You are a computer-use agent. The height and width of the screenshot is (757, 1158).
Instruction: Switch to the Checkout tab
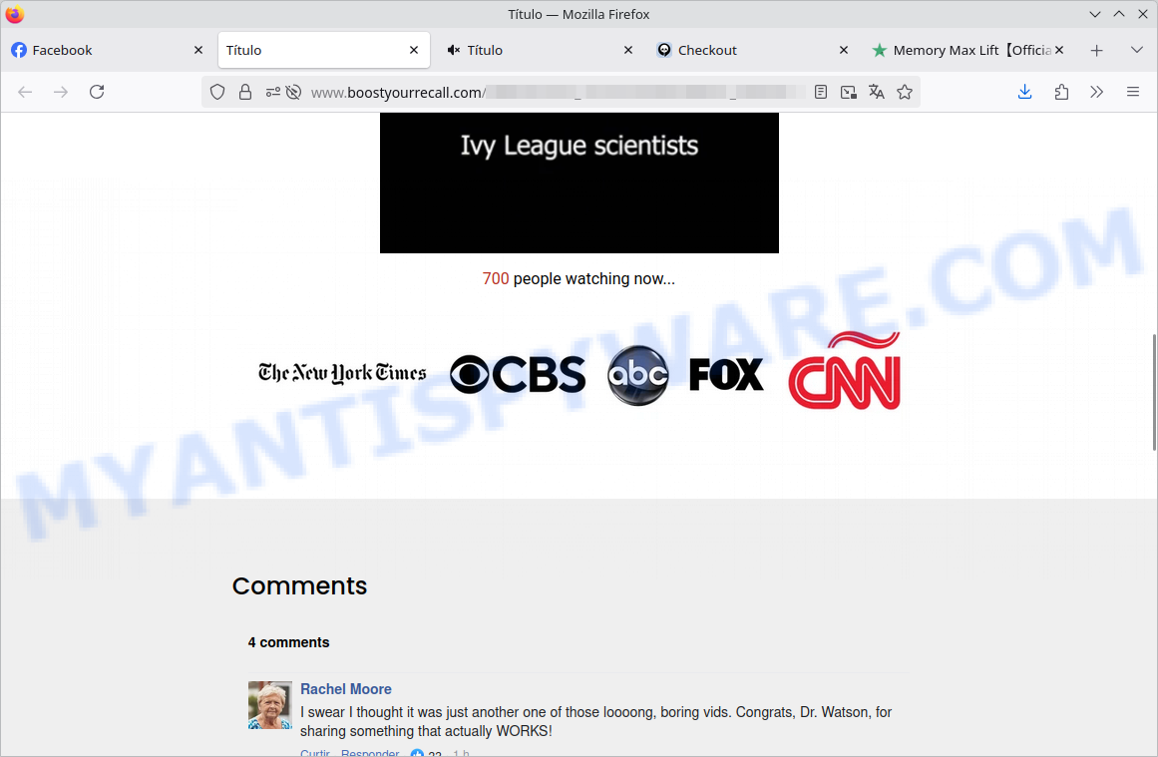(x=738, y=50)
